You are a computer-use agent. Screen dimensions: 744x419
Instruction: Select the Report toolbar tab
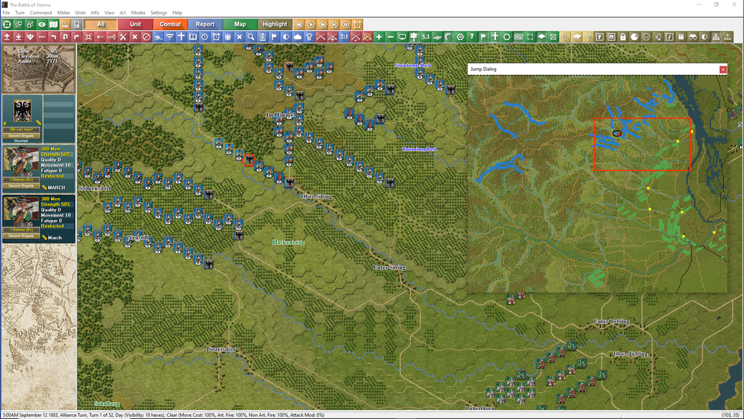tap(205, 24)
